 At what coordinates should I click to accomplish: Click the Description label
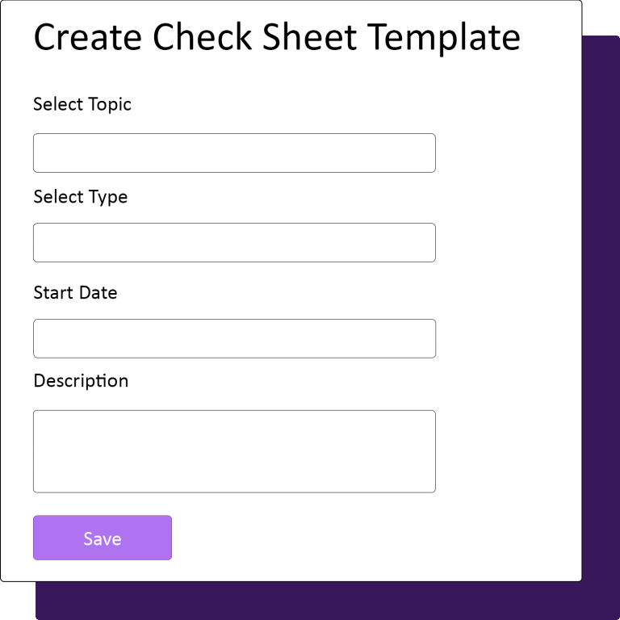(x=81, y=382)
